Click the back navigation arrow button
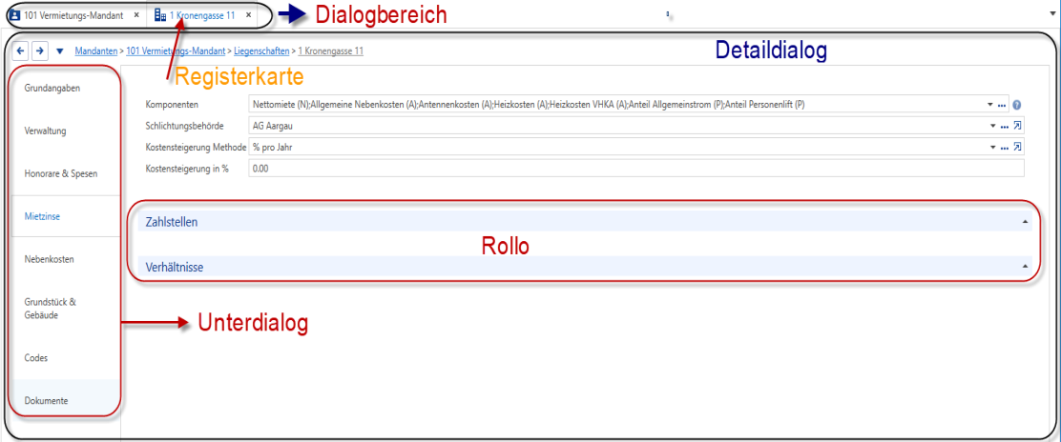This screenshot has height=442, width=1061. (20, 50)
